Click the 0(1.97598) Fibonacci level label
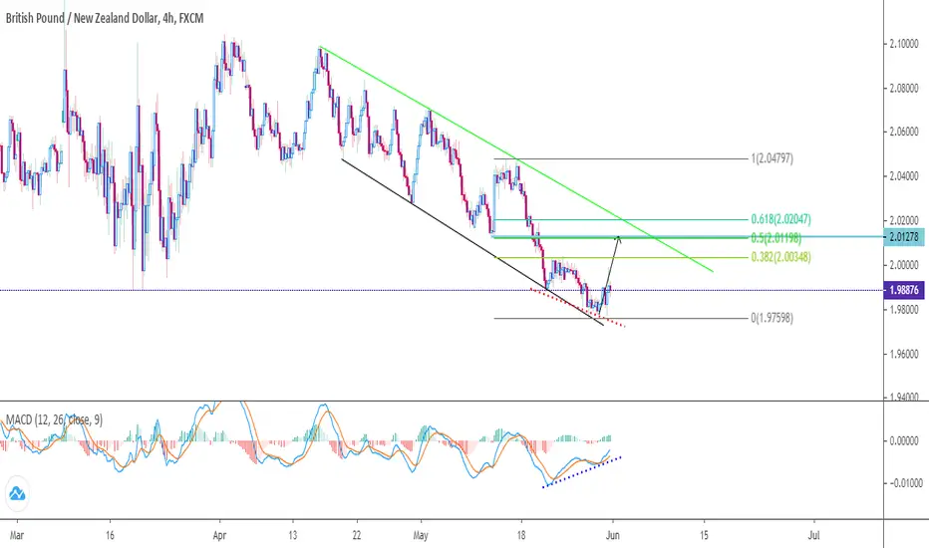The image size is (929, 548). point(772,318)
